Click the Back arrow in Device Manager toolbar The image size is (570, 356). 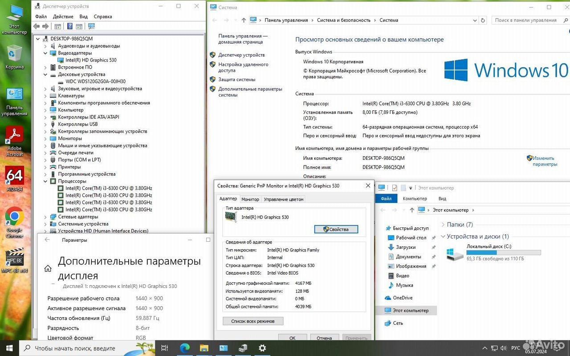(x=37, y=27)
